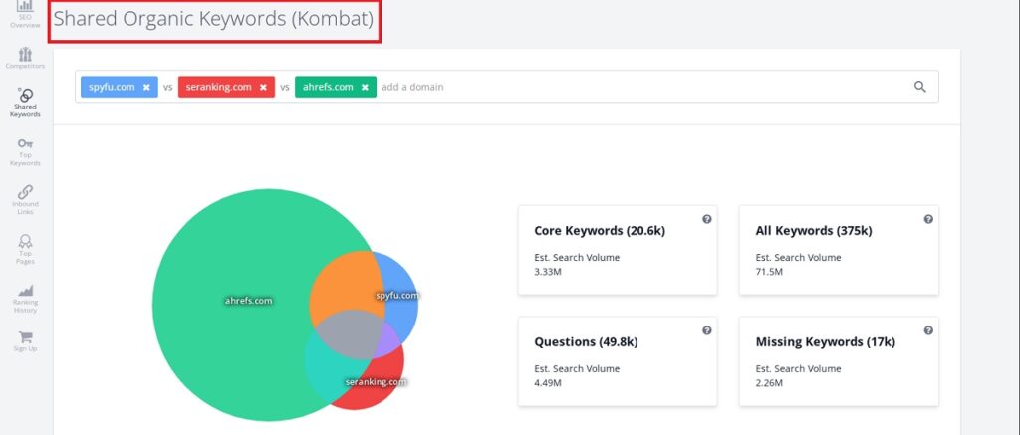This screenshot has width=1020, height=435.
Task: Click the Shared Organic Keywords (Kombat) heading
Action: 213,19
